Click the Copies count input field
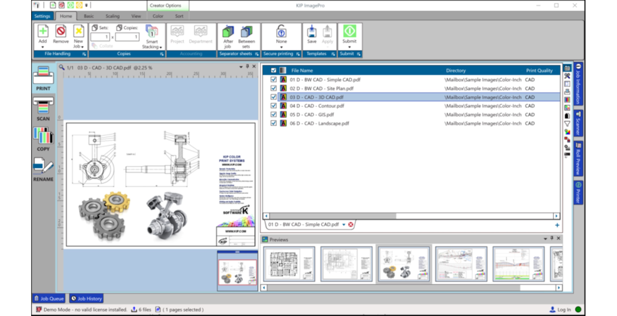 (x=127, y=37)
